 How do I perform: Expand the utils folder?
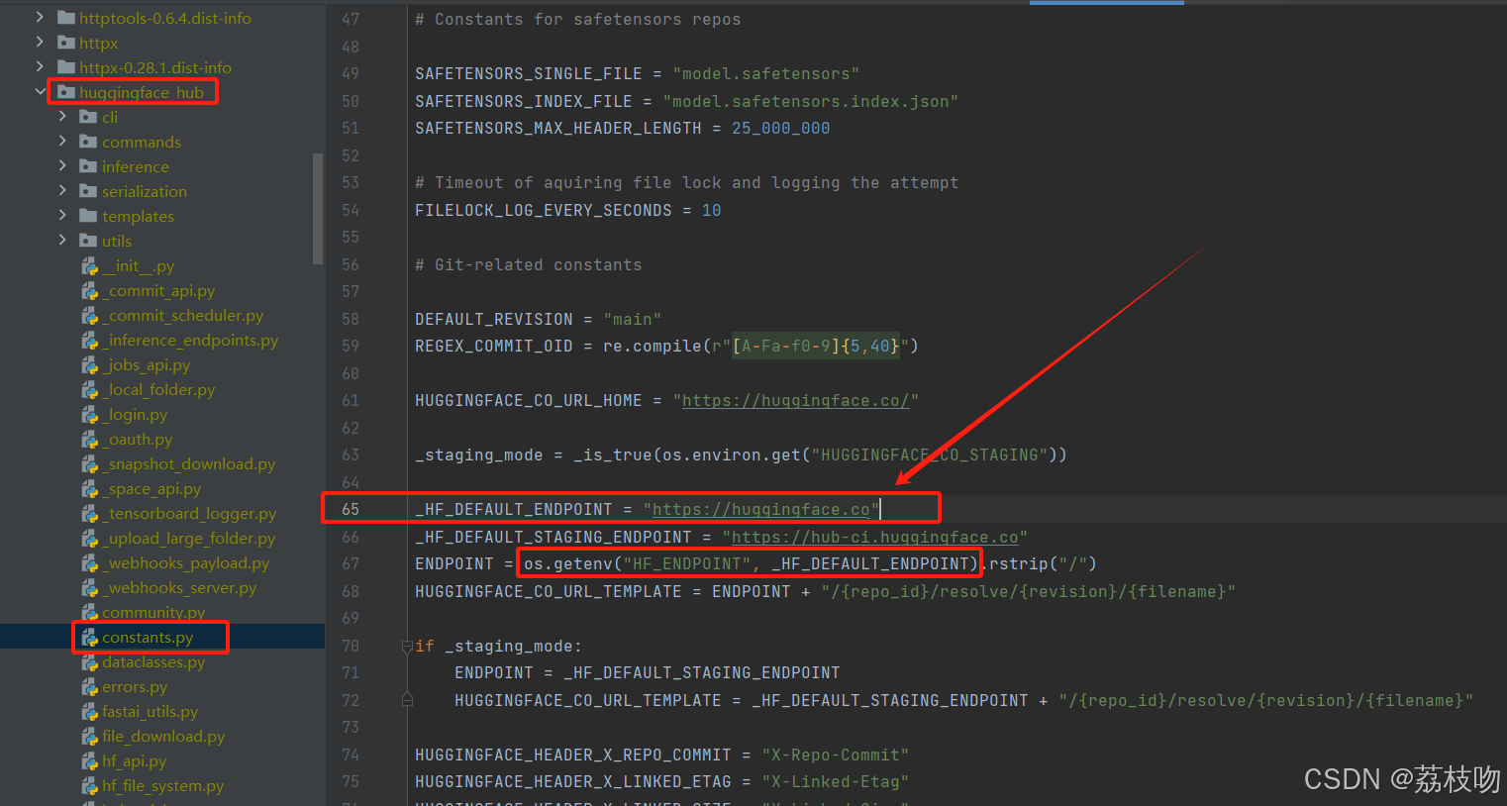point(62,240)
